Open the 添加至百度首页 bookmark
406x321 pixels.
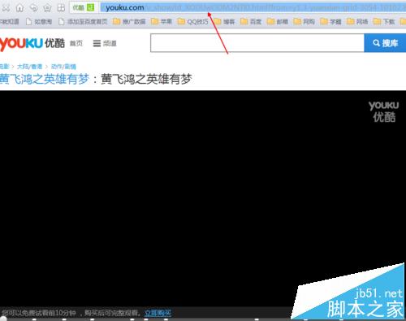click(x=83, y=21)
